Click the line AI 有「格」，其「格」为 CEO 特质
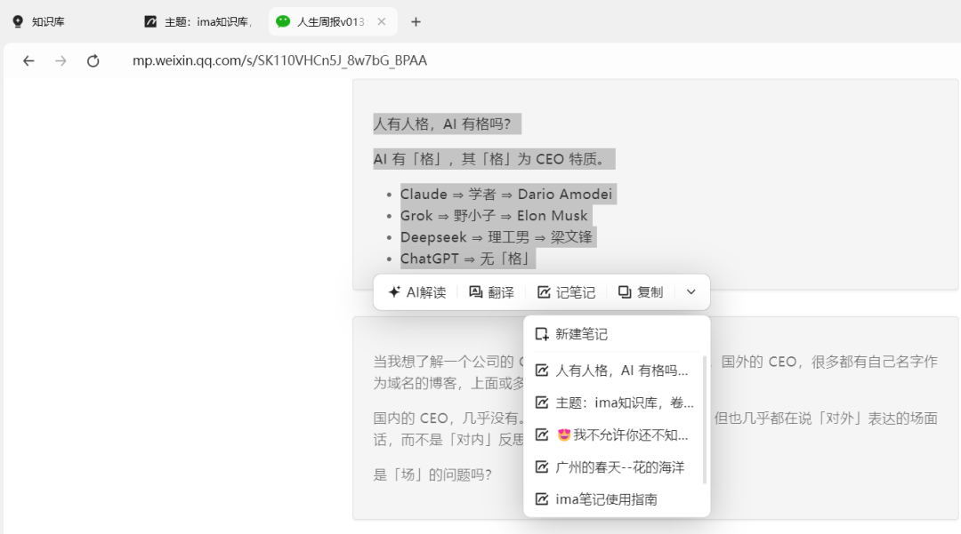This screenshot has height=534, width=961. (x=493, y=159)
